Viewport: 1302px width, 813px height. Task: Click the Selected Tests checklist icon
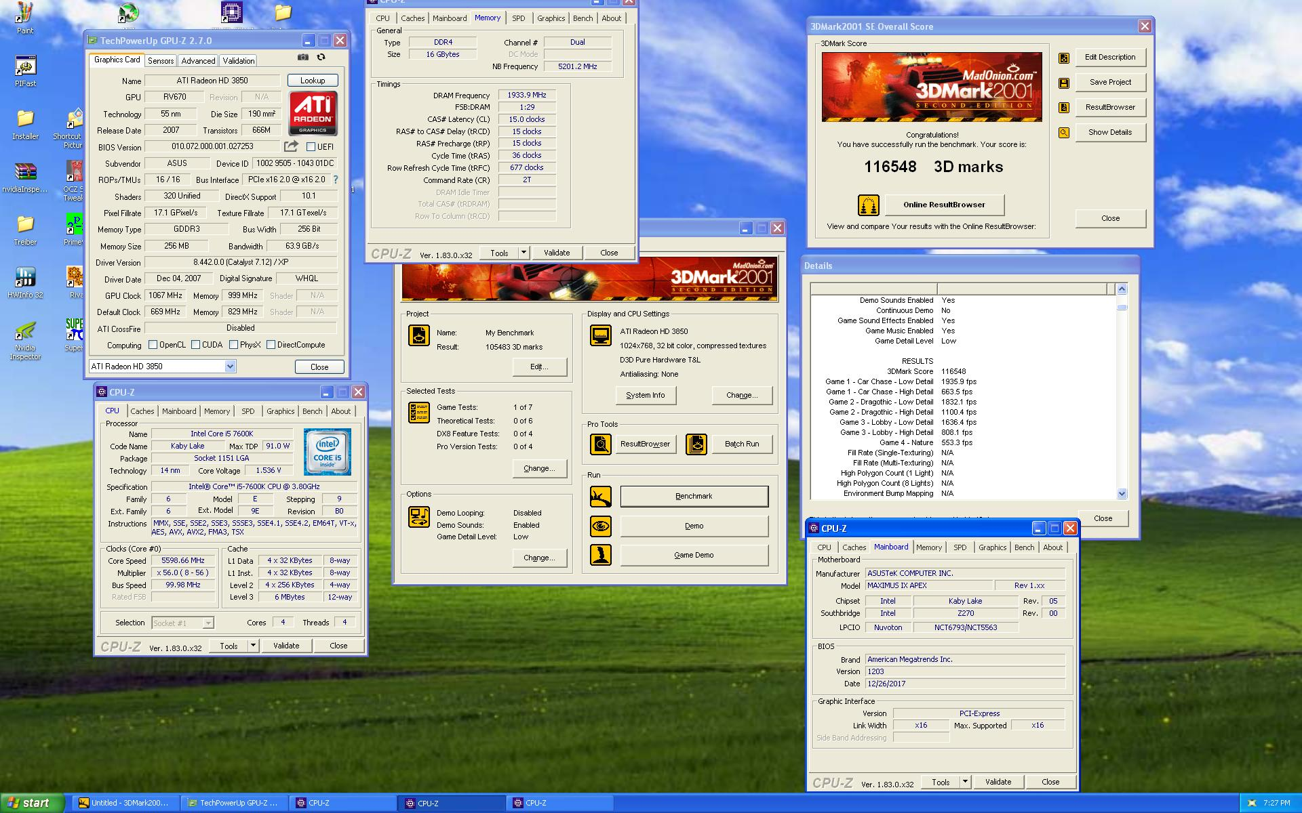(419, 413)
